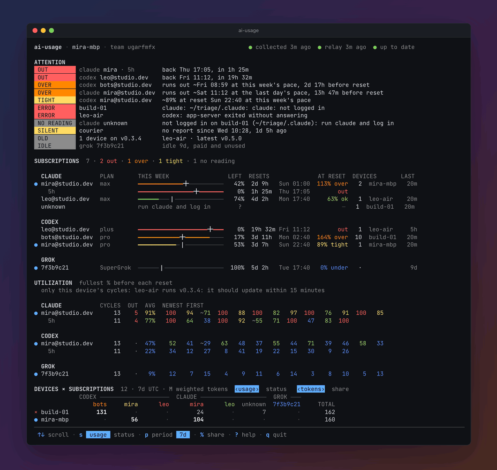This screenshot has height=470, width=497.
Task: Click usage bar for Grok 7f3b9c21
Action: tap(181, 268)
